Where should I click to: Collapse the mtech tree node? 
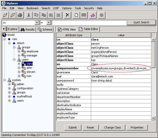pos(9,43)
